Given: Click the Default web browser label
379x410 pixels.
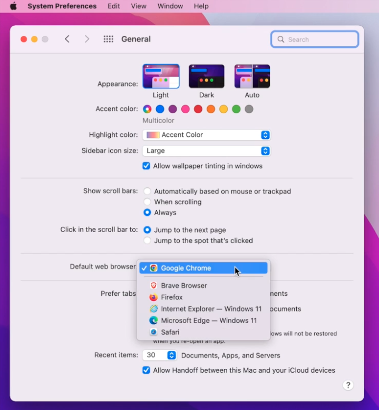Looking at the screenshot, I should [x=103, y=266].
